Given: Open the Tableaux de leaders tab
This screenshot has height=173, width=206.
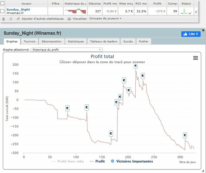Looking at the screenshot, I should coord(104,41).
